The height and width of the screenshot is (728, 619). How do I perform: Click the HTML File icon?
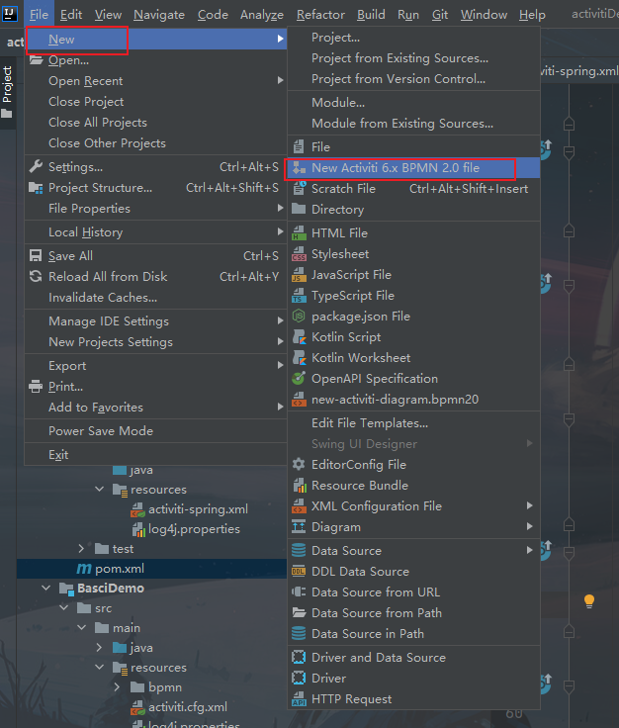(x=299, y=233)
